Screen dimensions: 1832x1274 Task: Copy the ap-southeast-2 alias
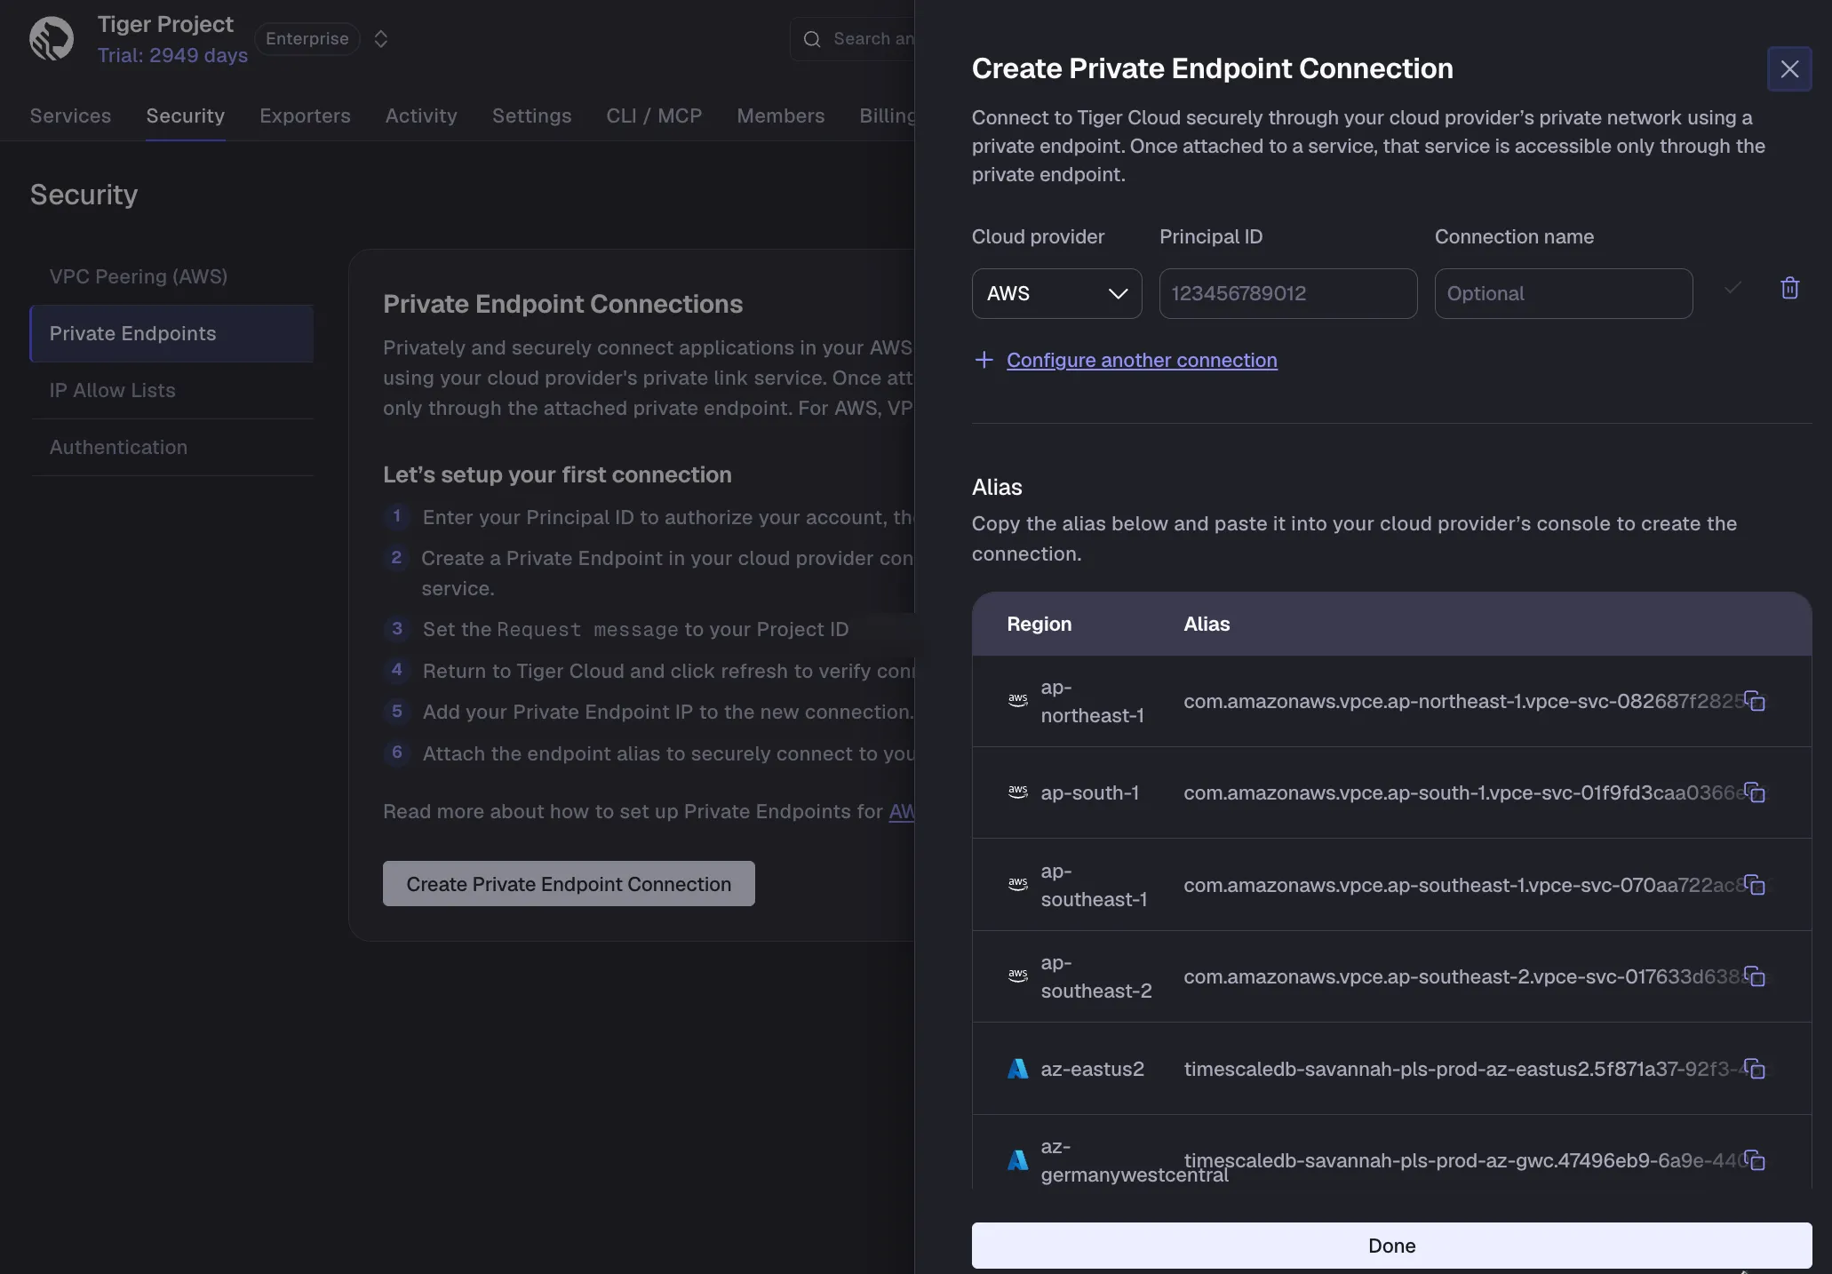[x=1755, y=976]
